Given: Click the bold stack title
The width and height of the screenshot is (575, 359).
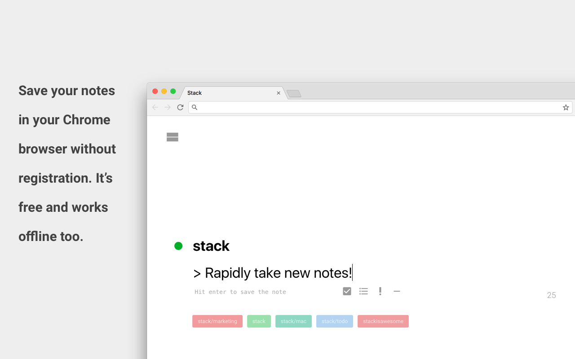Looking at the screenshot, I should pyautogui.click(x=211, y=246).
